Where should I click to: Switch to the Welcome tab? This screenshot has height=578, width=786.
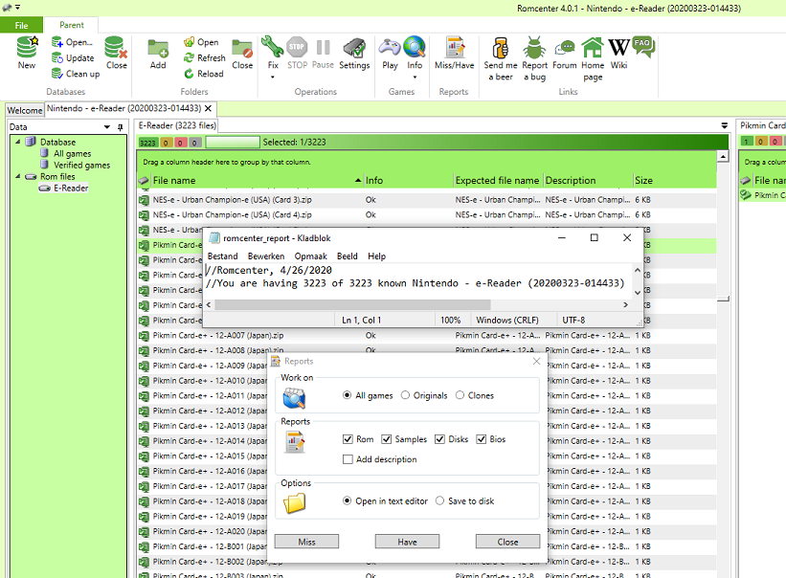pyautogui.click(x=25, y=110)
